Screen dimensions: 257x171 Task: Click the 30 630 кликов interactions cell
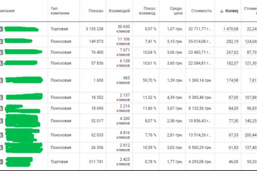point(123,29)
